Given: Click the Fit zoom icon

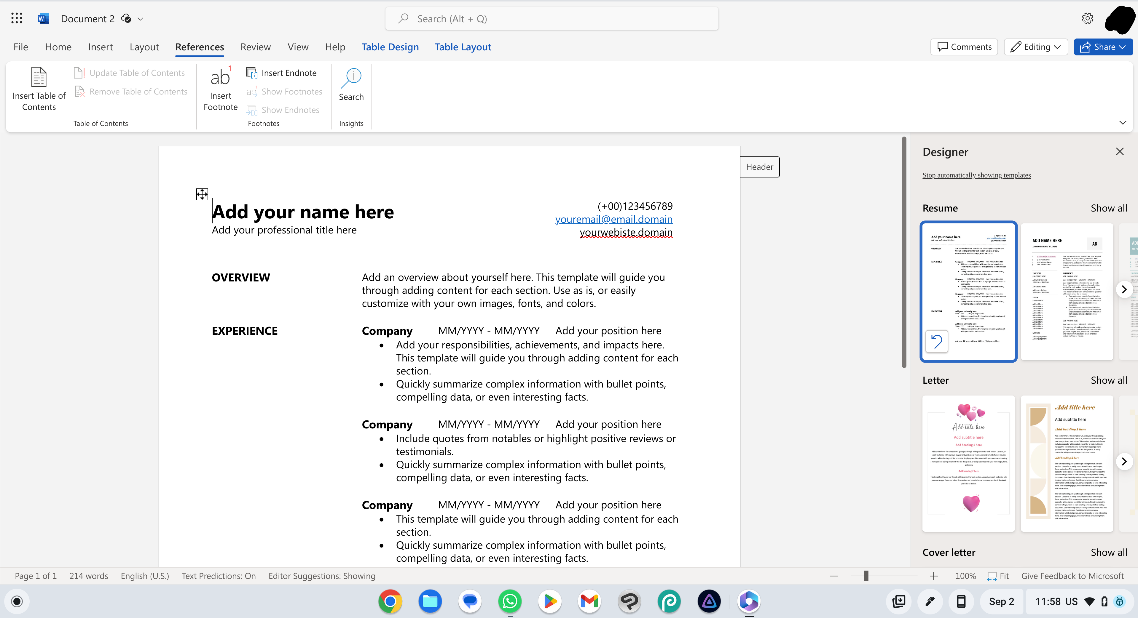Looking at the screenshot, I should tap(992, 576).
